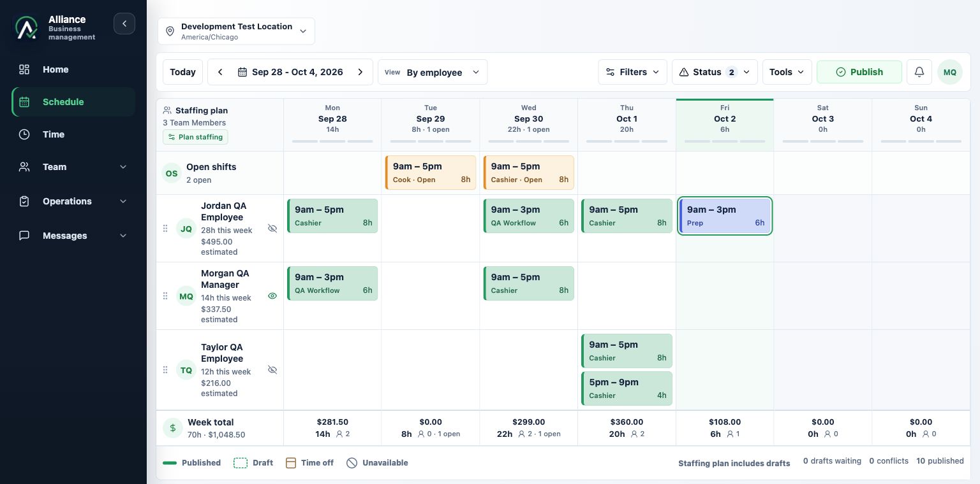
Task: Expand the Operations sidebar section
Action: 73,201
